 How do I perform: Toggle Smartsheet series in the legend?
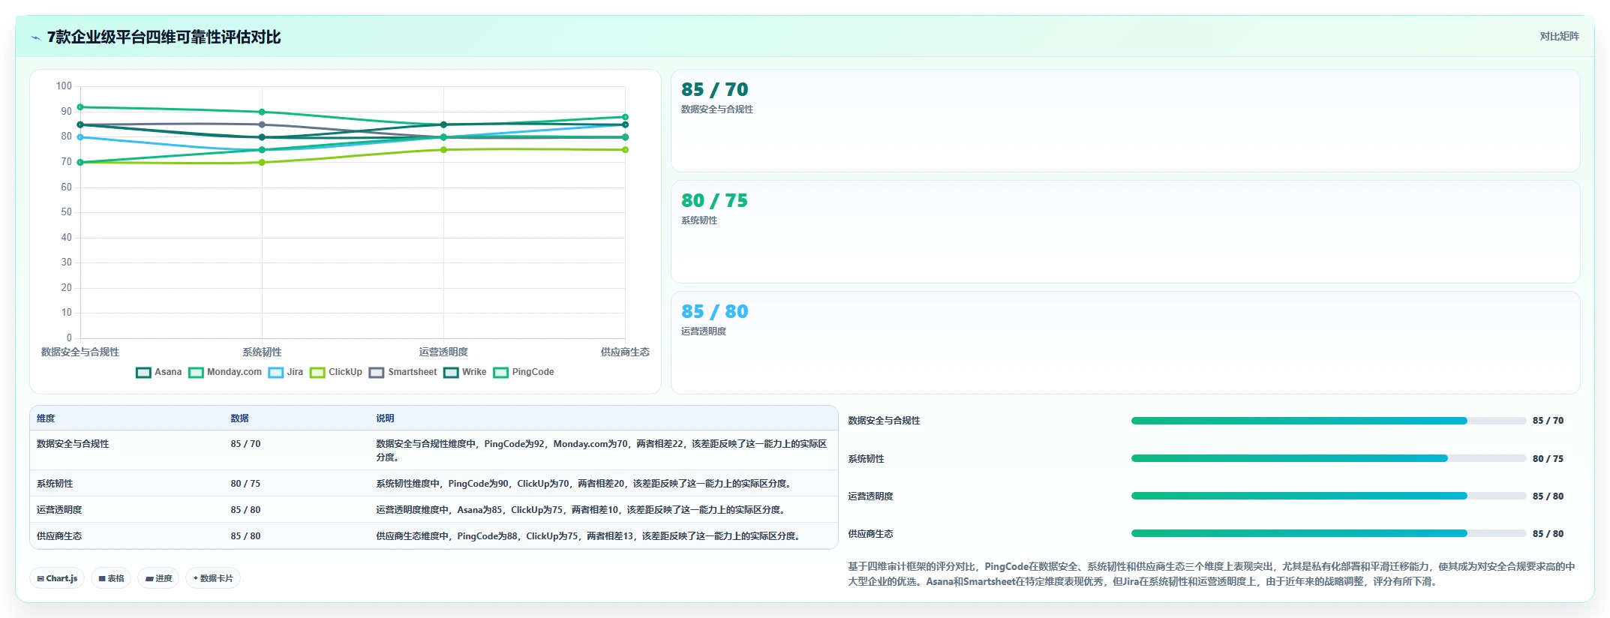click(403, 372)
